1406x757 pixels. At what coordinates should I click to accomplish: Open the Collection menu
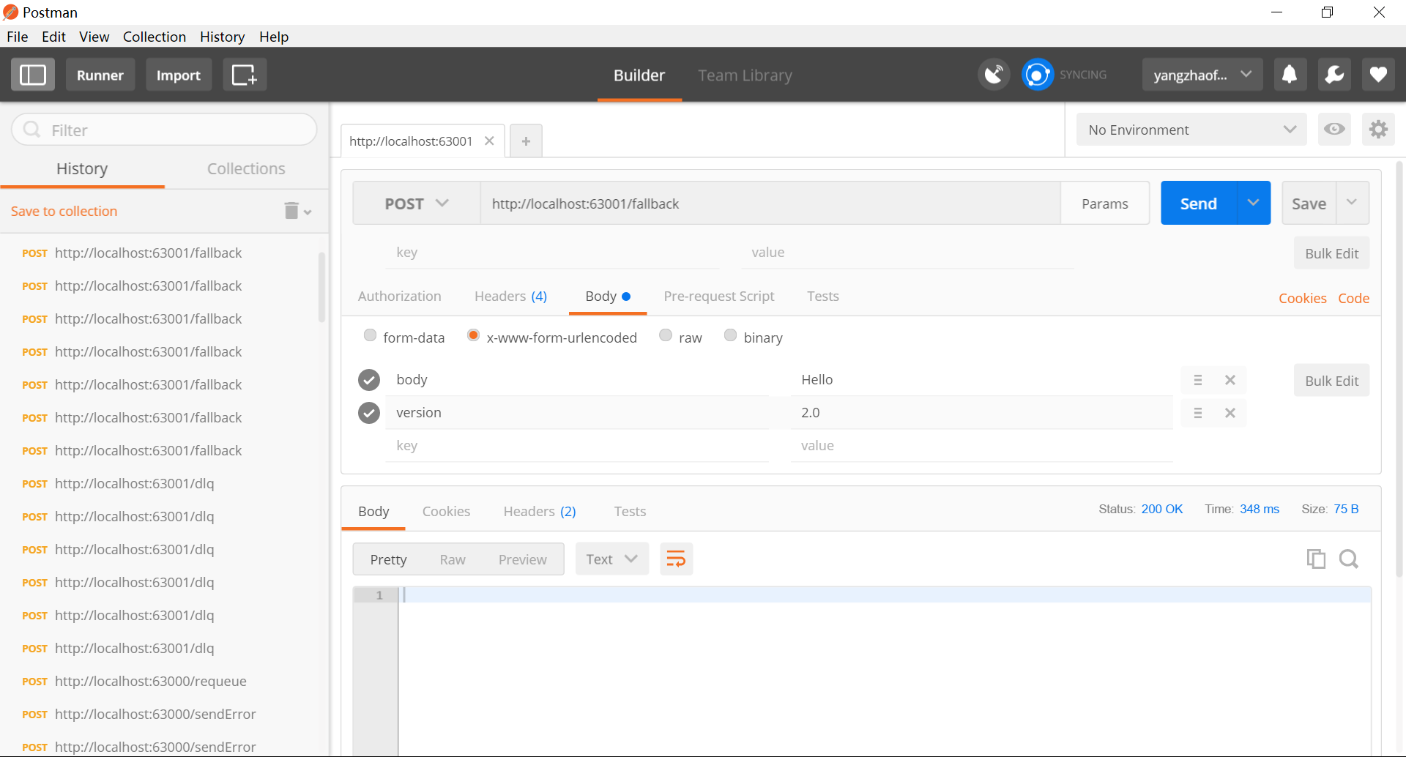click(154, 37)
